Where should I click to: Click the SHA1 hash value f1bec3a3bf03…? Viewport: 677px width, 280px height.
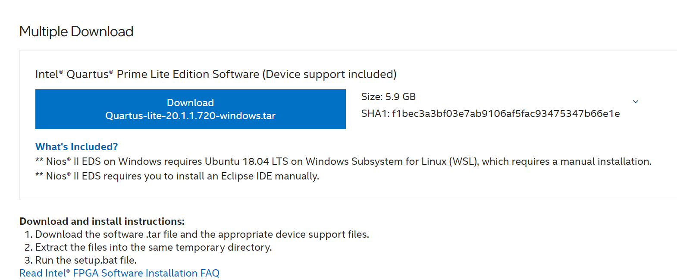coord(505,113)
